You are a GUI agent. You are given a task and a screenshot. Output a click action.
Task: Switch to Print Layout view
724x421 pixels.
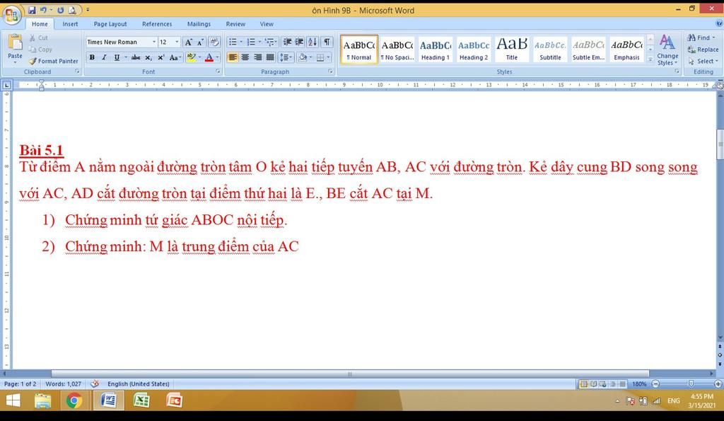pos(584,384)
